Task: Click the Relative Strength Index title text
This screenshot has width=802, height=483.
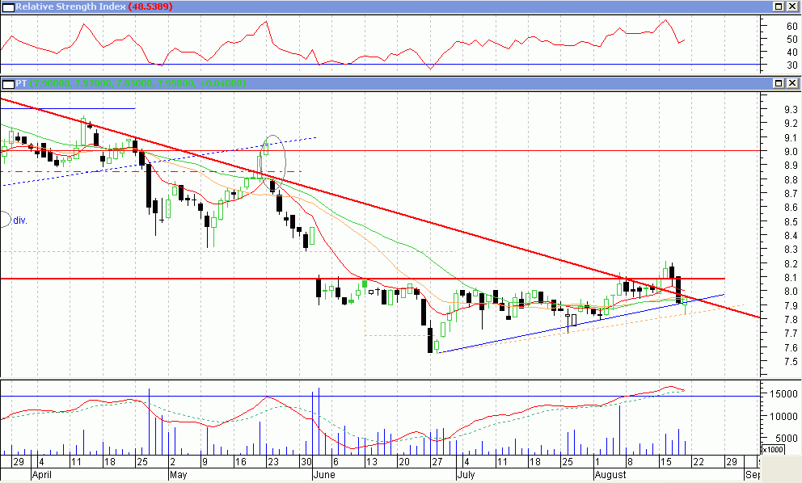Action: point(70,6)
